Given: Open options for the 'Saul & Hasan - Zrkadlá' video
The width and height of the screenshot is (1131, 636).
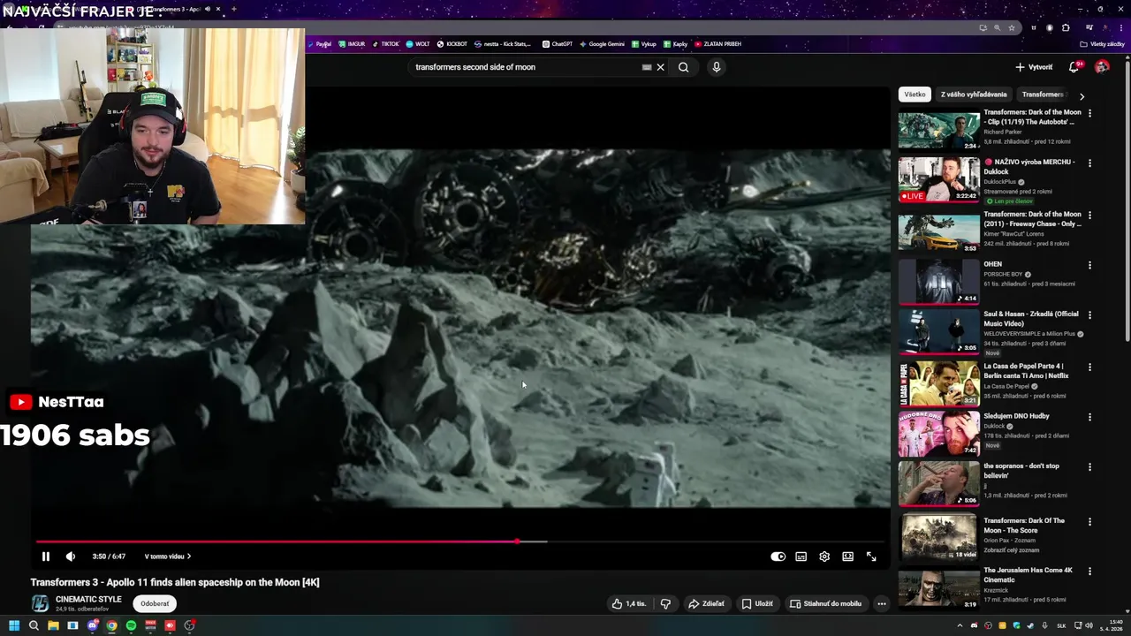Looking at the screenshot, I should [1089, 315].
